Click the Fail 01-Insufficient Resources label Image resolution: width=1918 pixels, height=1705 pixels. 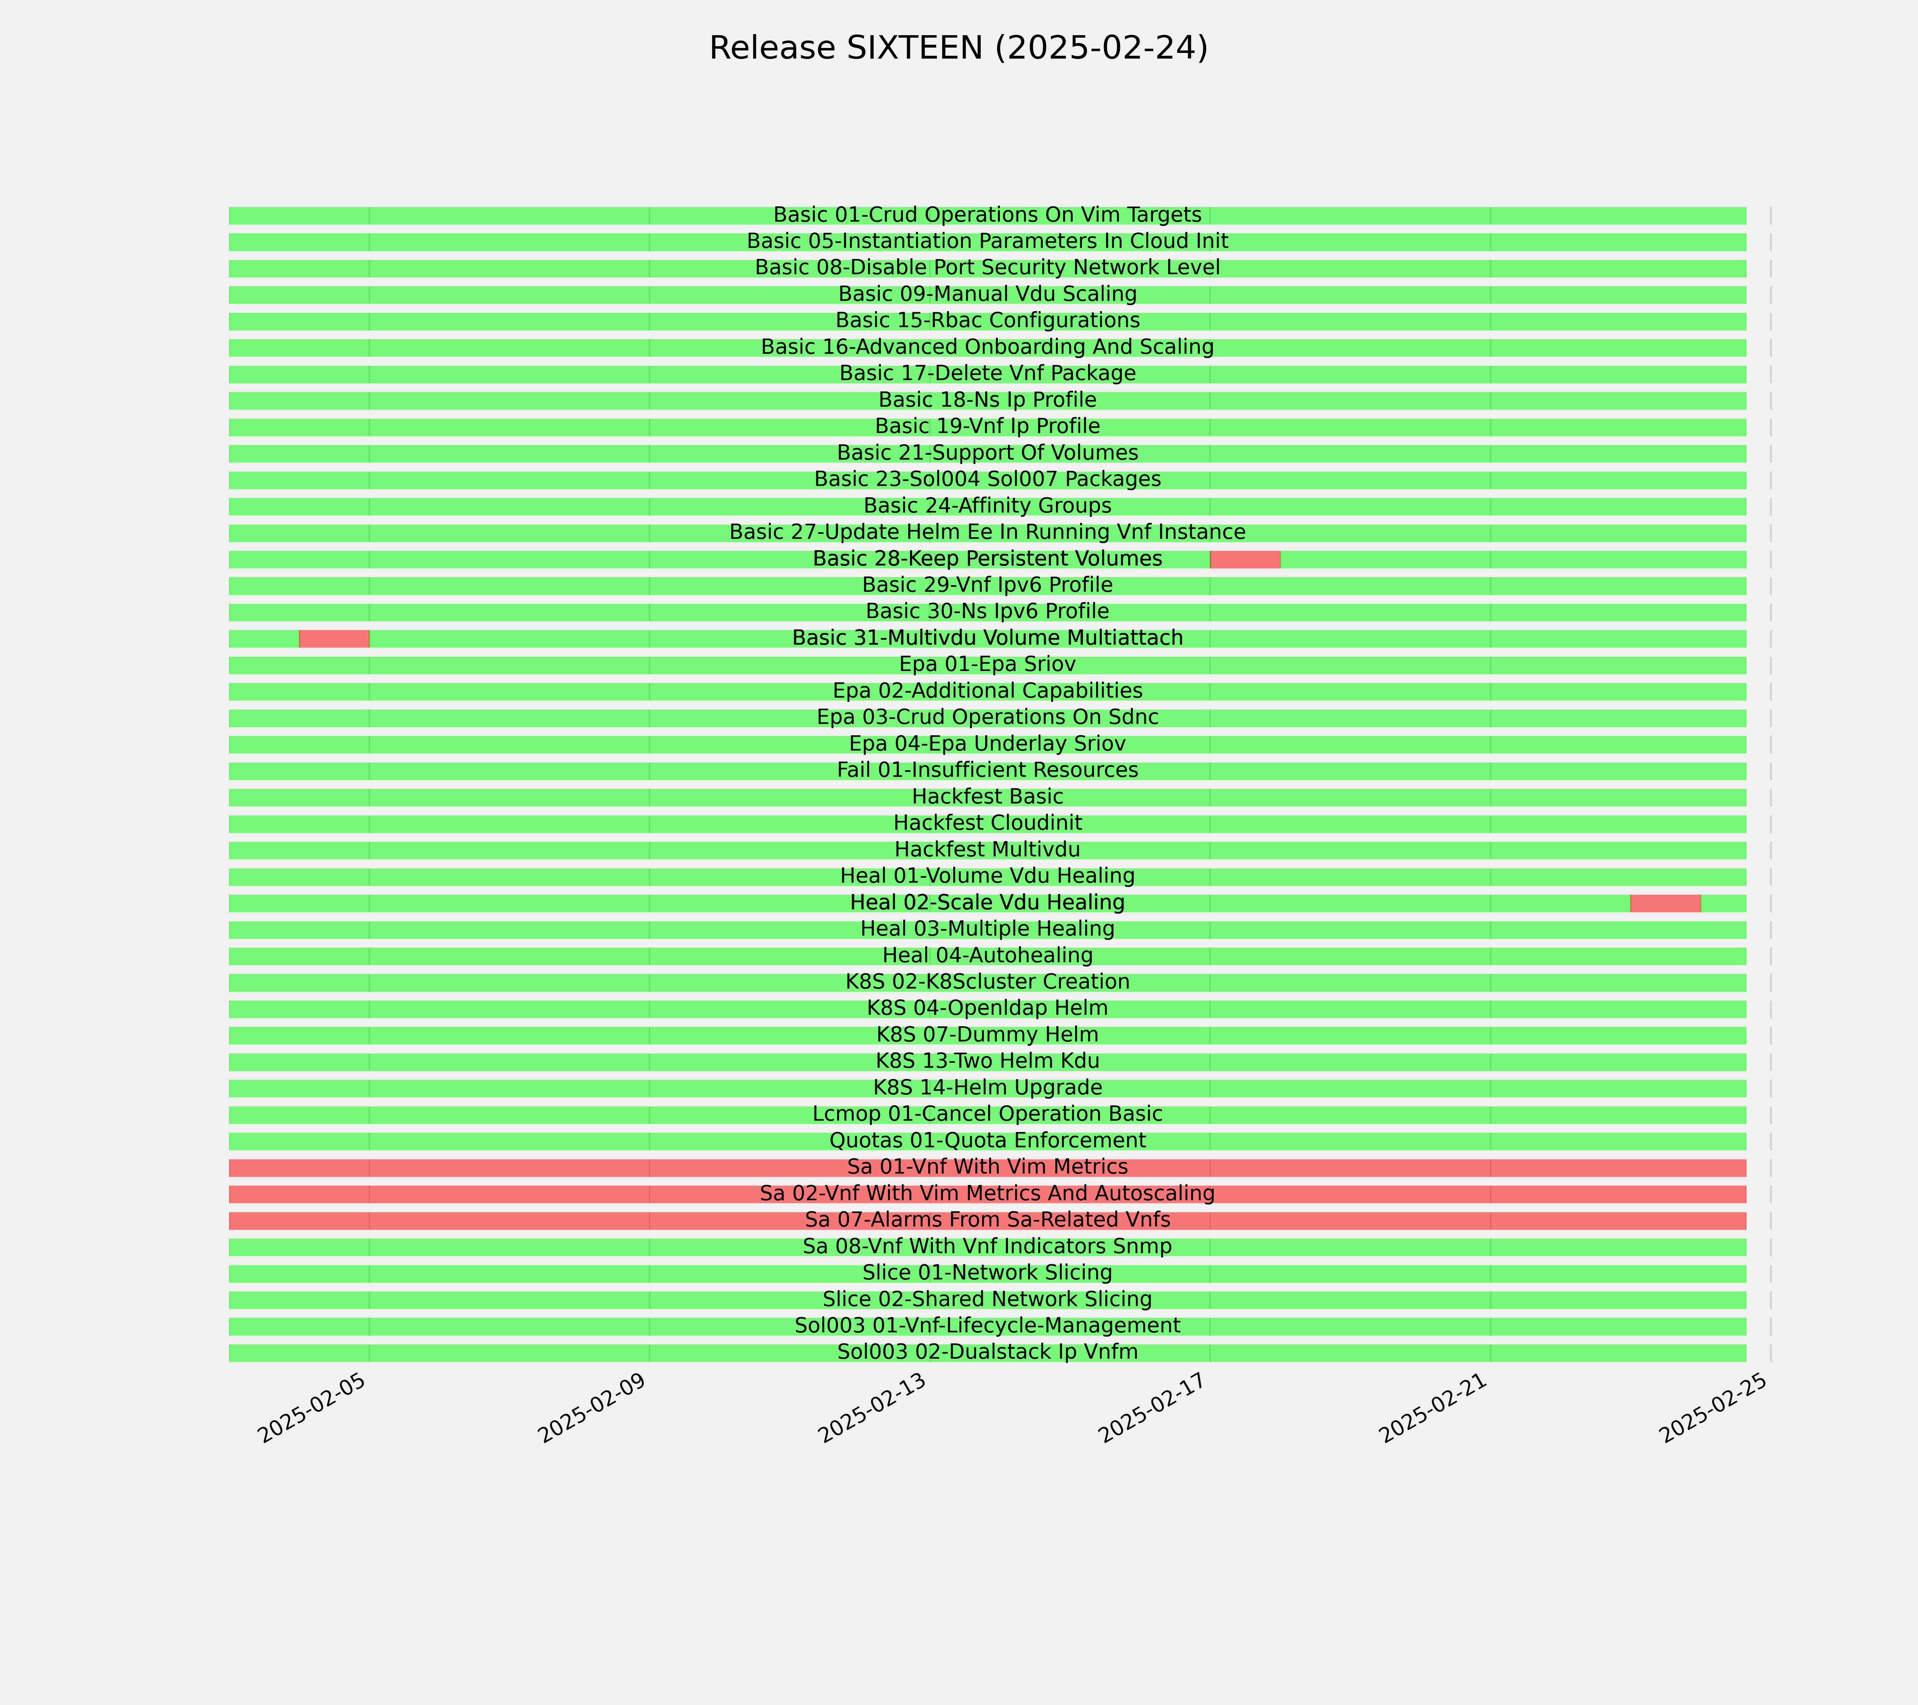point(987,770)
